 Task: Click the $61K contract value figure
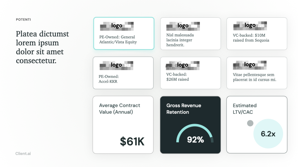click(132, 141)
